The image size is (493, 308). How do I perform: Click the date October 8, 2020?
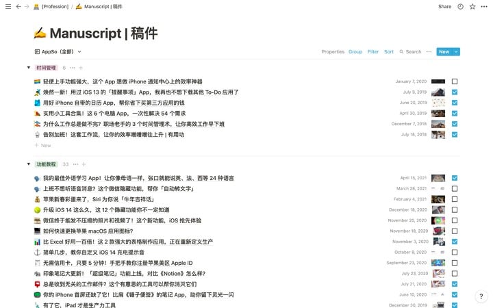pos(410,253)
